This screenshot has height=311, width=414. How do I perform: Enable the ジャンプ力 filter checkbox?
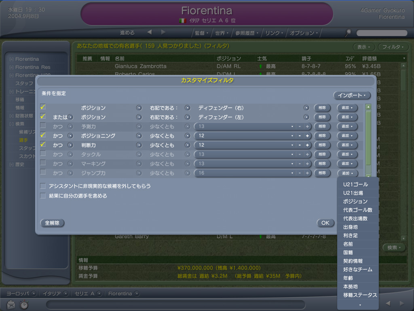[43, 172]
